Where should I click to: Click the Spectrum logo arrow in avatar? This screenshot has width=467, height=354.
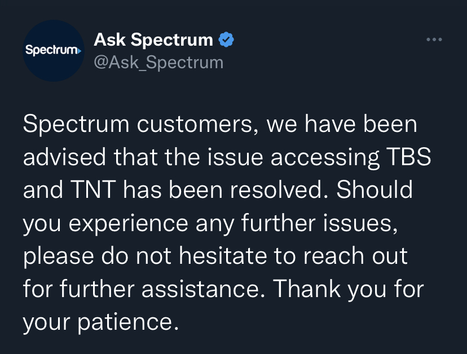coord(79,51)
